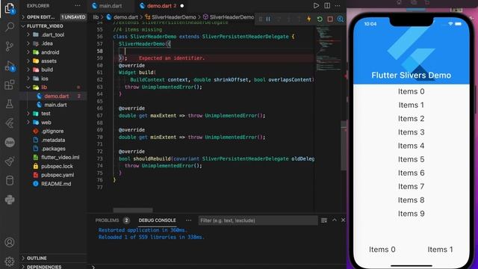Open the Explorer view in activity bar
Screen dimensions: 478x269
point(10,8)
